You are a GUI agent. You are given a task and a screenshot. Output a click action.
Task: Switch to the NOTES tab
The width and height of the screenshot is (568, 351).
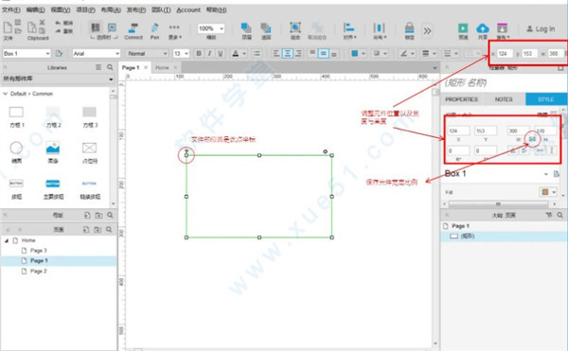click(504, 99)
